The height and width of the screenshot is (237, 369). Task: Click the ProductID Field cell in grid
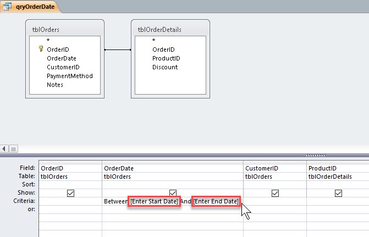(338, 168)
